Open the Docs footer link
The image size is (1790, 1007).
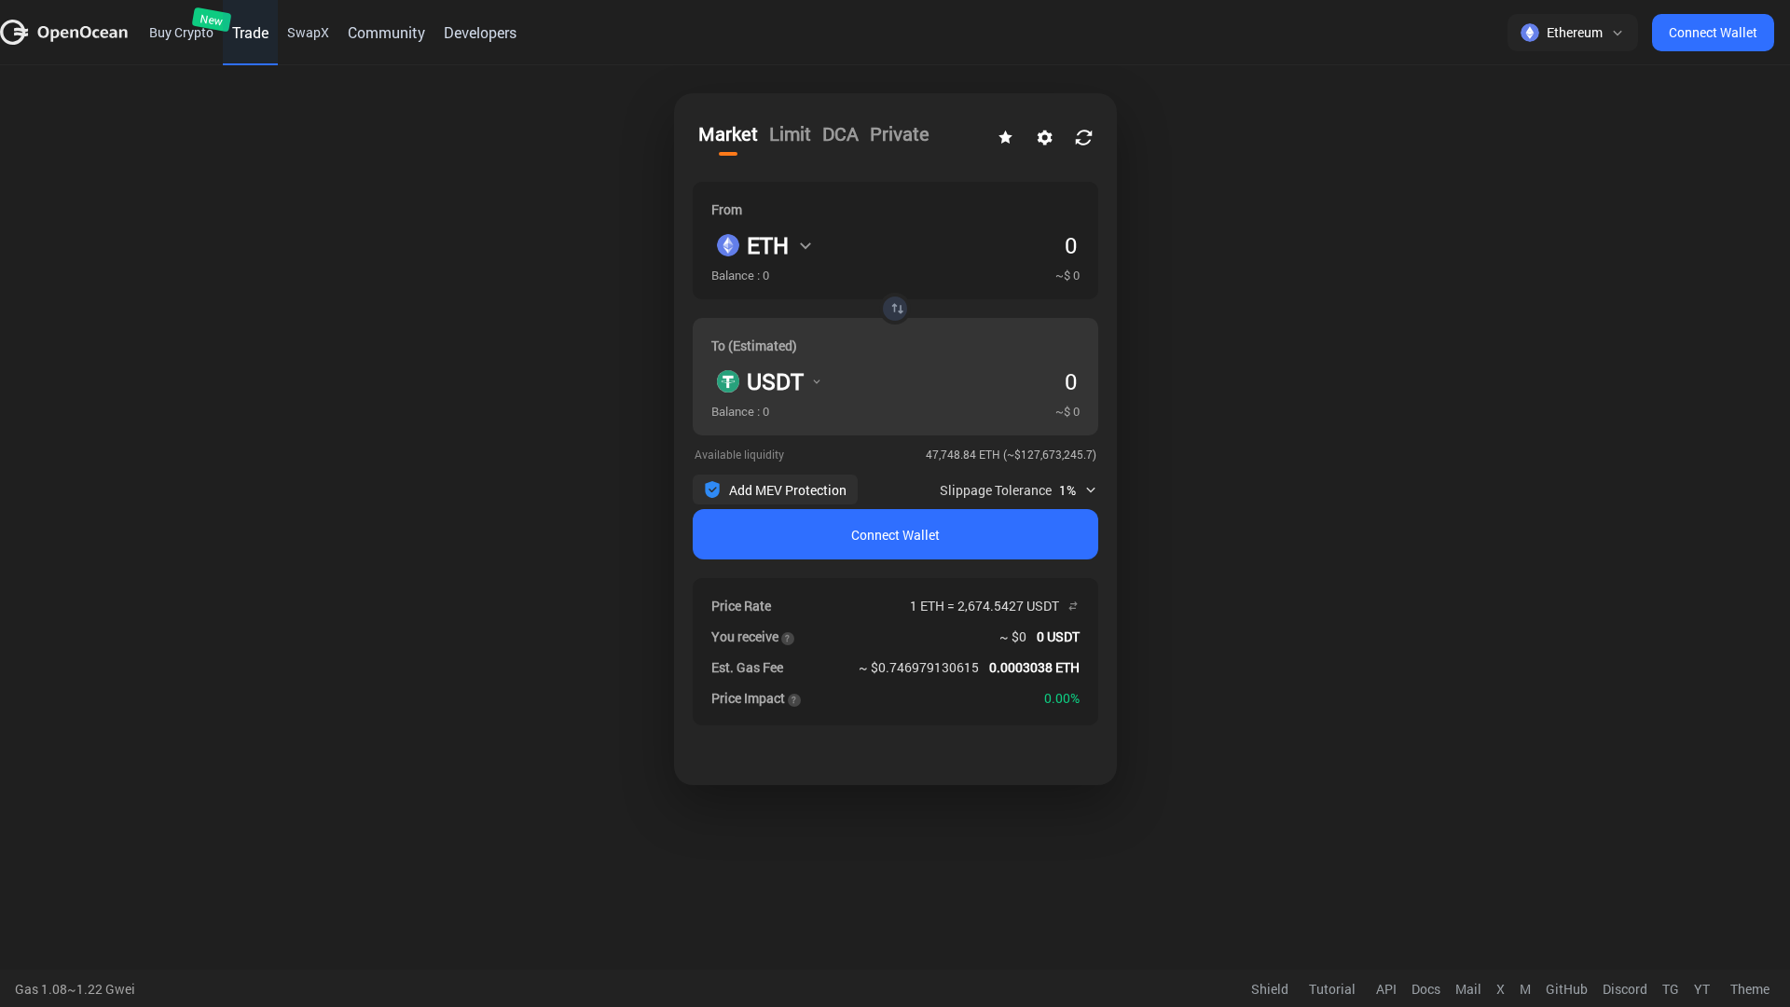(x=1425, y=989)
